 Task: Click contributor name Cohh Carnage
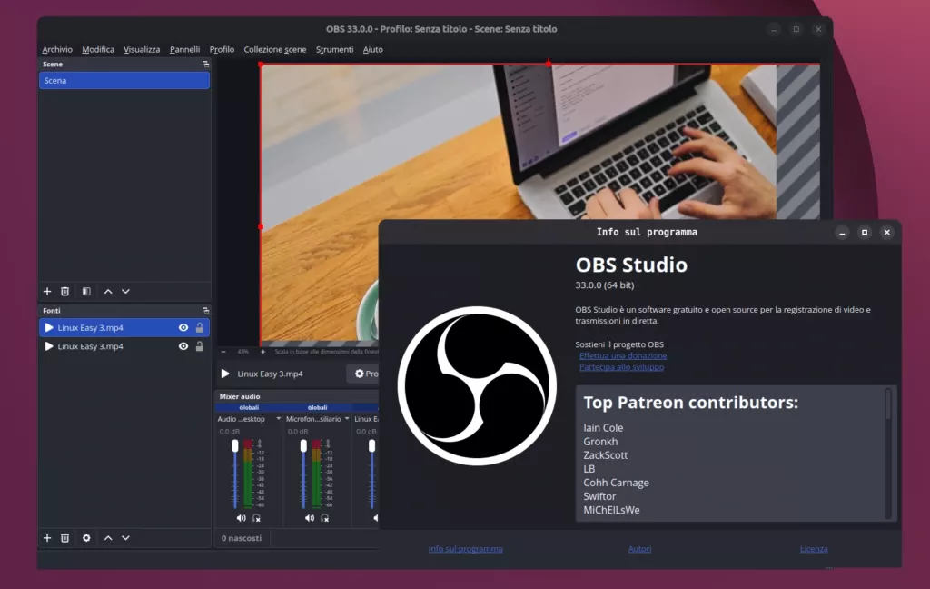(616, 483)
